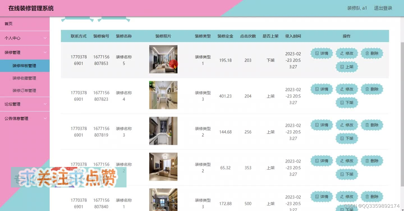Viewport: 404px width, 211px height.
Task: Open 装修订单管理 submenu item
Action: (25, 91)
